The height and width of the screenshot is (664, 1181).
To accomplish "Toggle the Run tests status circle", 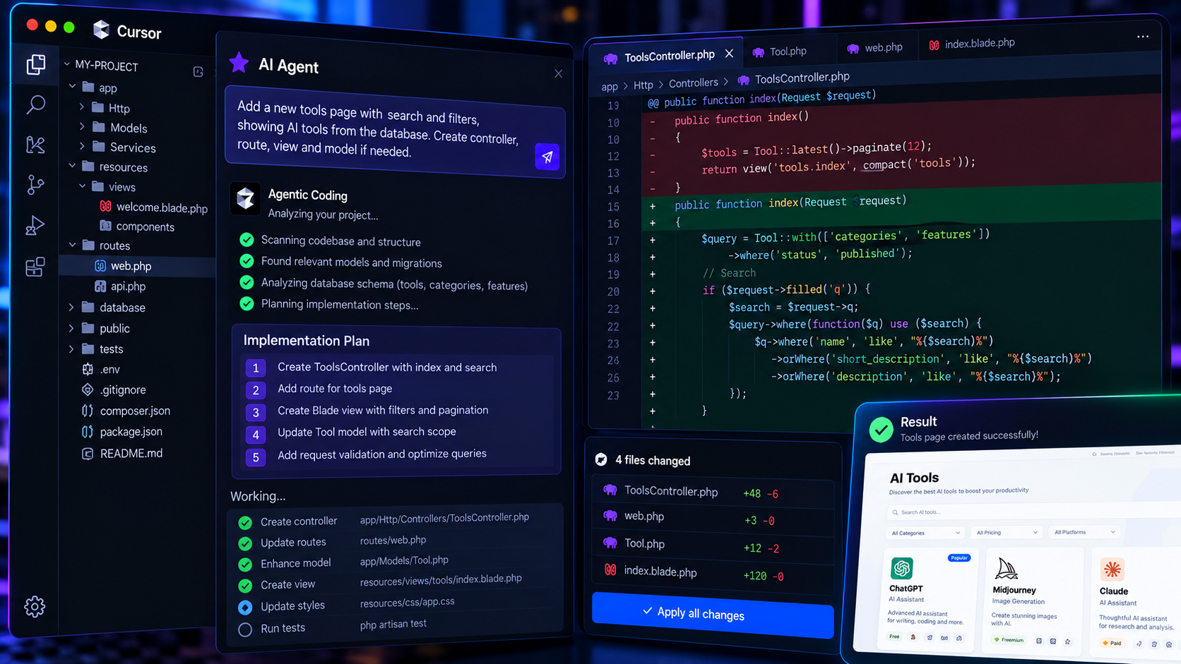I will point(245,629).
